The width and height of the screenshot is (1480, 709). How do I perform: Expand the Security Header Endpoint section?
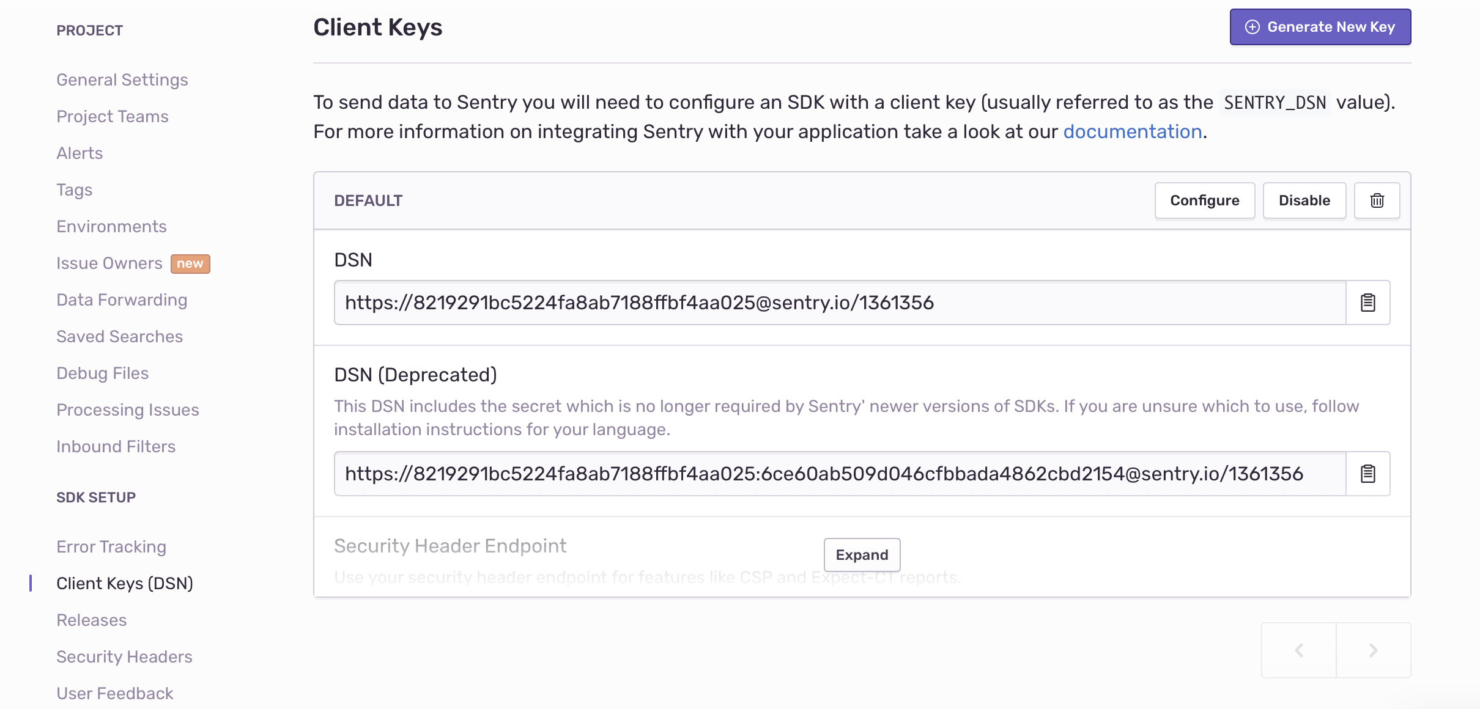tap(862, 555)
